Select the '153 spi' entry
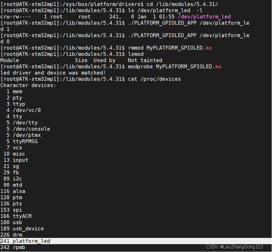 pyautogui.click(x=11, y=210)
